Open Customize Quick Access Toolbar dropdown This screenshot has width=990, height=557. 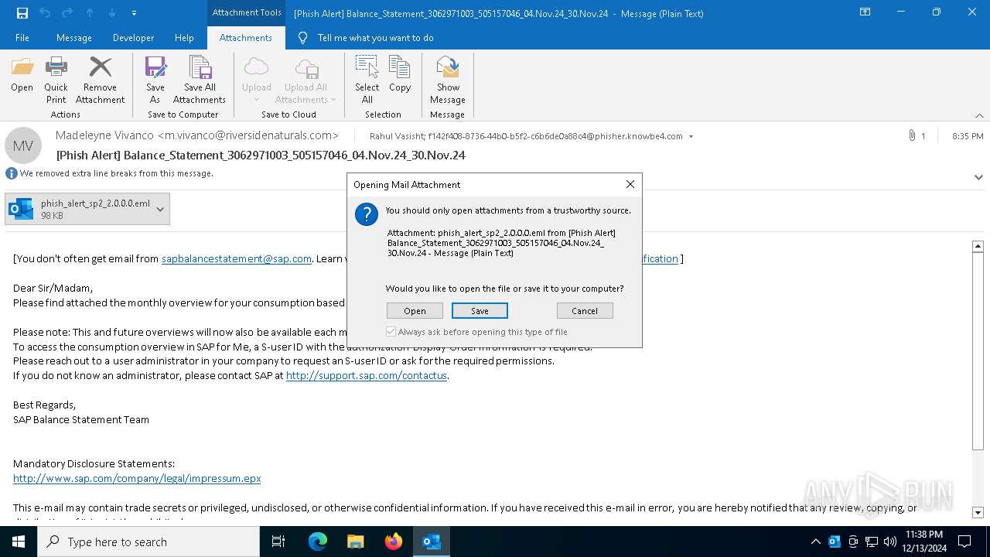[135, 13]
